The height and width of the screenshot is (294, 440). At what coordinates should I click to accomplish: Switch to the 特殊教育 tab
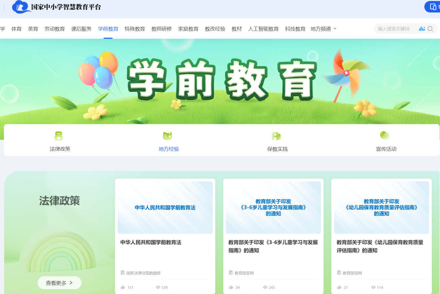(x=134, y=29)
